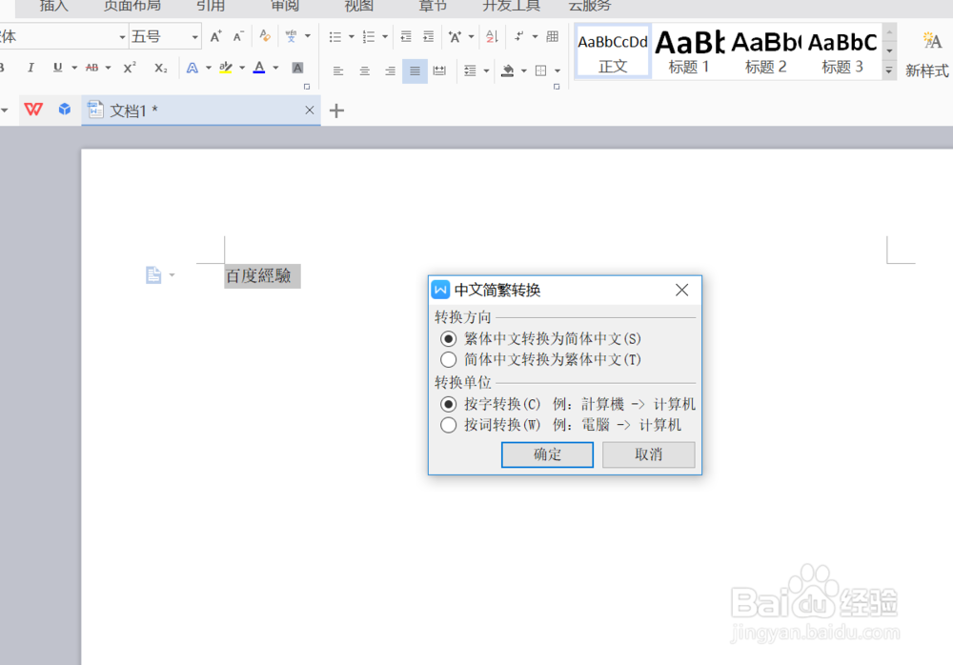The image size is (953, 665).
Task: Click 确定 in the conversion dialog
Action: tap(547, 454)
